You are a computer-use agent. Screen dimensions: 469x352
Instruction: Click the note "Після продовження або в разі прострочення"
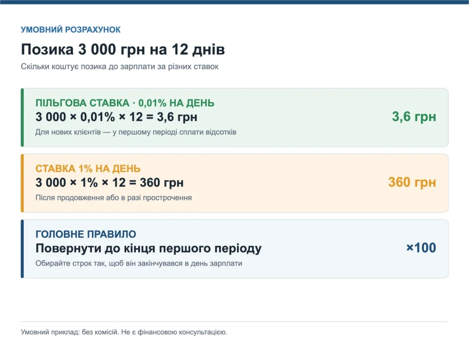114,198
